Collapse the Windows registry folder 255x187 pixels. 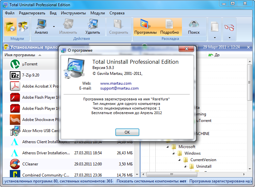pos(173,153)
